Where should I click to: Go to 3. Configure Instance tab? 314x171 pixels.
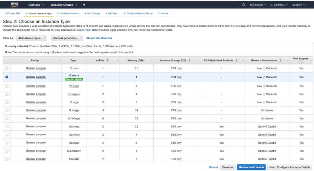click(x=68, y=14)
